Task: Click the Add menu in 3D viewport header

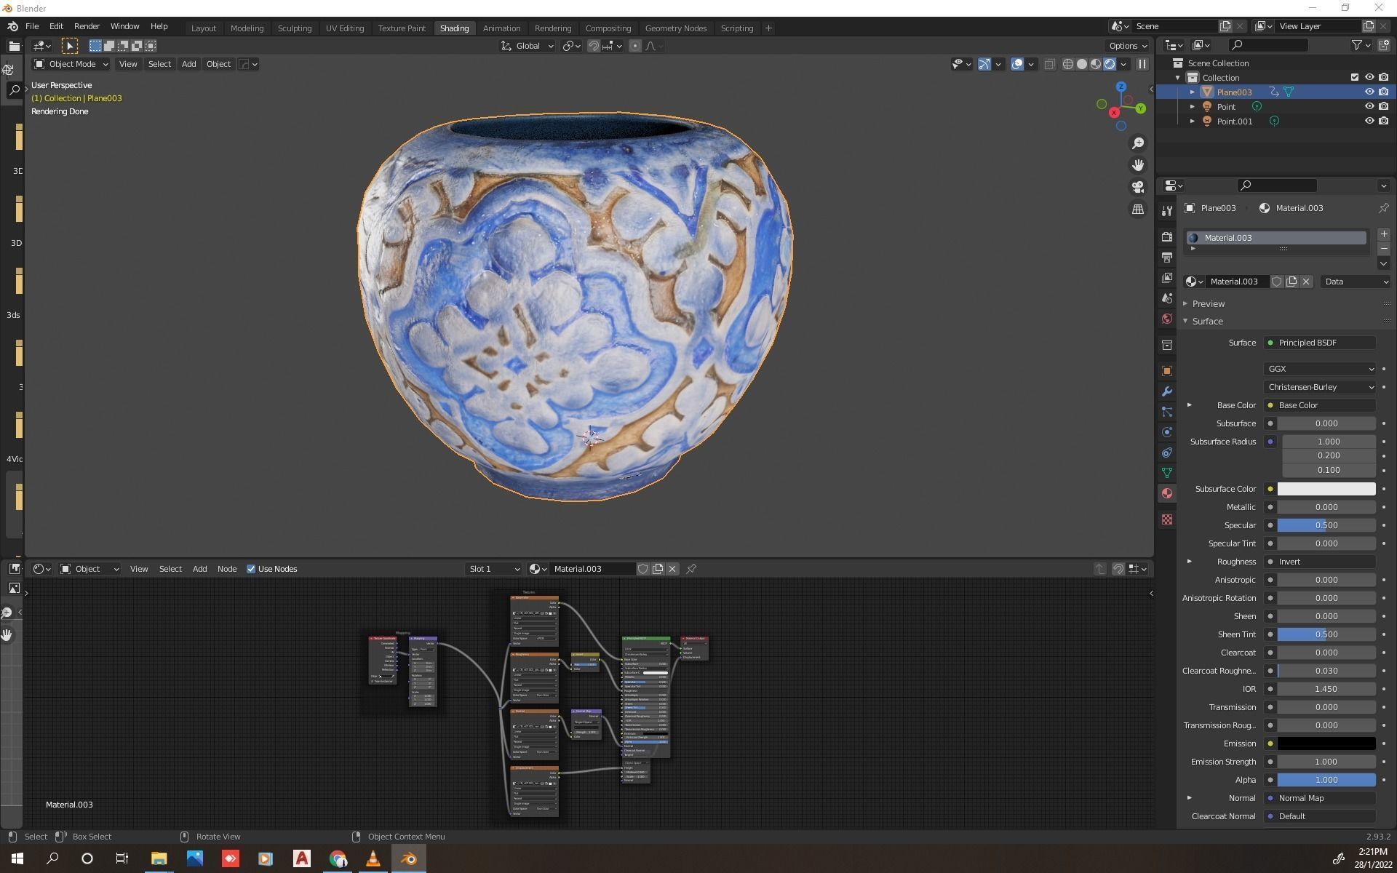Action: pyautogui.click(x=188, y=64)
